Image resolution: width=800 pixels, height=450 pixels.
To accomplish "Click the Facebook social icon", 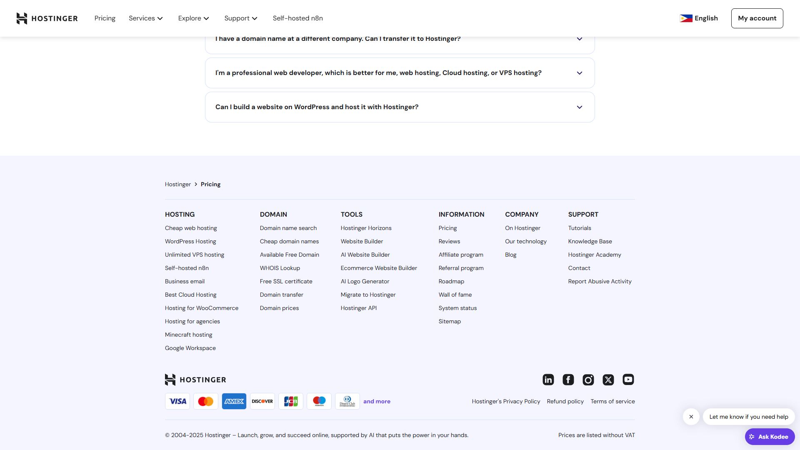I will point(568,380).
